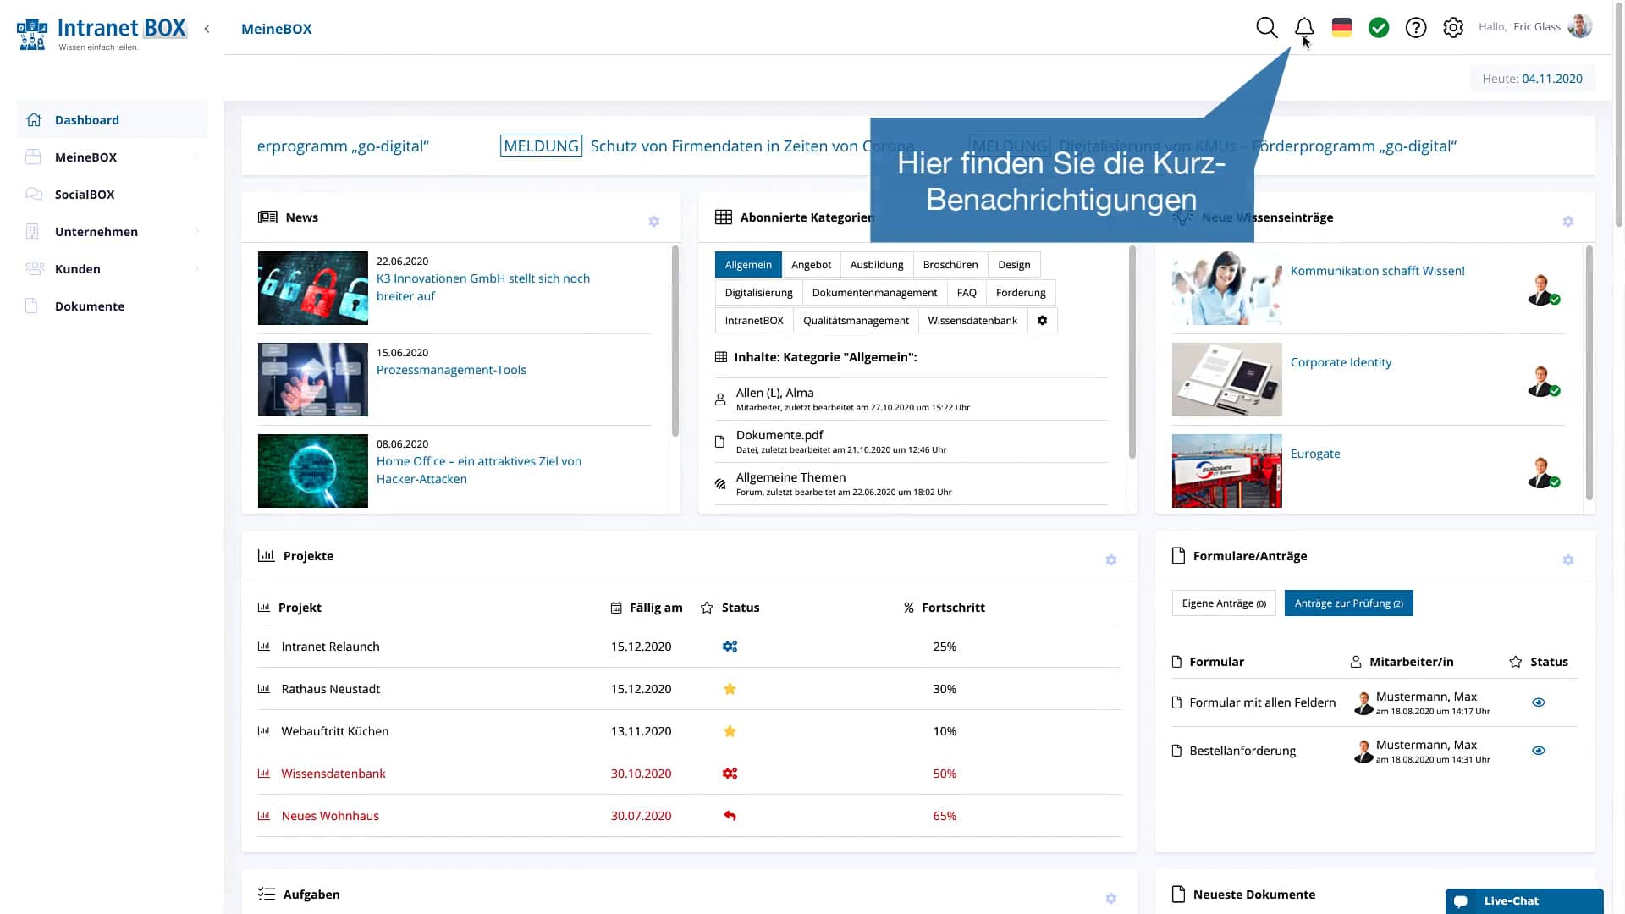View Bestellanforderung request eye icon
The height and width of the screenshot is (914, 1625).
(x=1538, y=751)
